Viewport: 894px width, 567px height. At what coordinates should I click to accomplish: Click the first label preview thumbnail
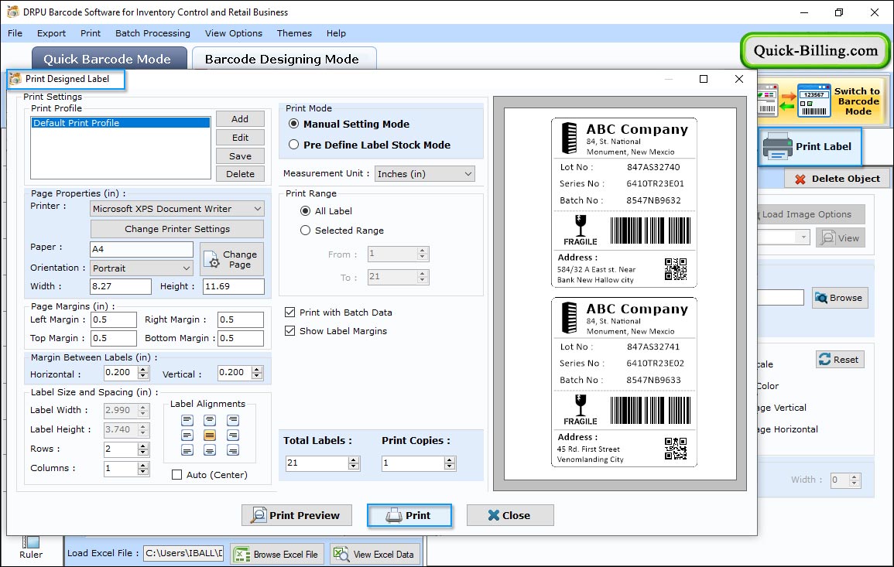click(625, 203)
